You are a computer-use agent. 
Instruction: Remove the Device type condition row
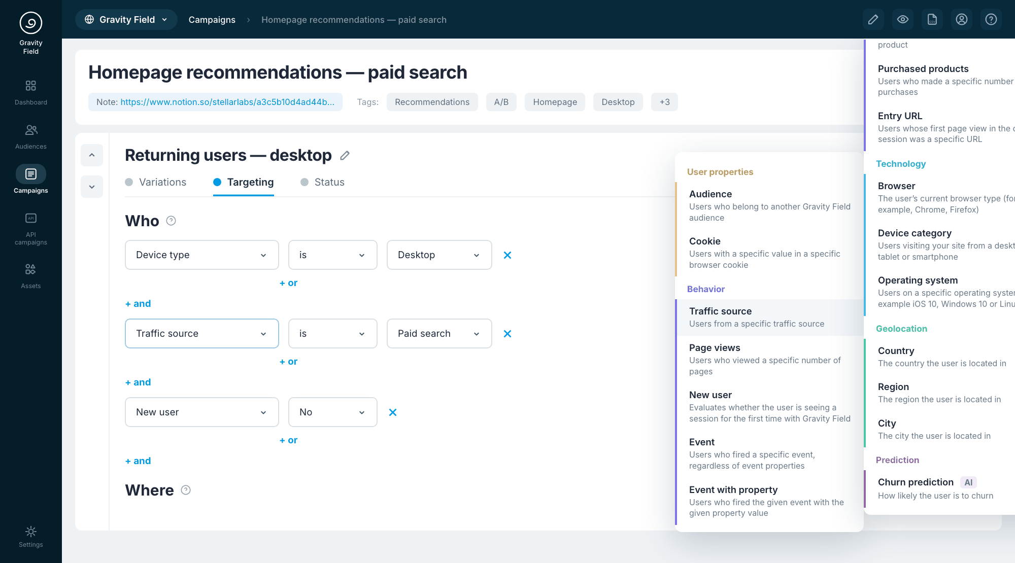point(507,255)
